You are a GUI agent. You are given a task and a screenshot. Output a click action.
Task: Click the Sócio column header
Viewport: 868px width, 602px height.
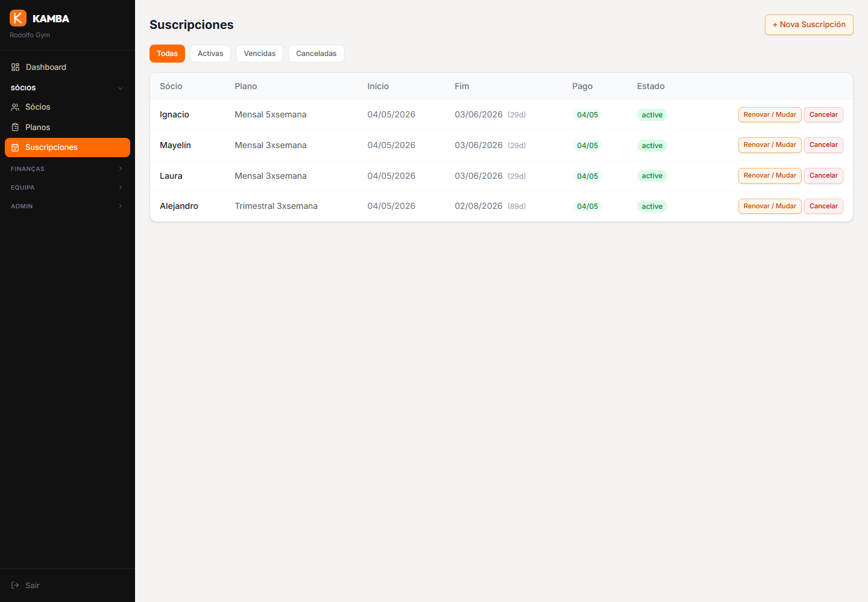coord(171,87)
